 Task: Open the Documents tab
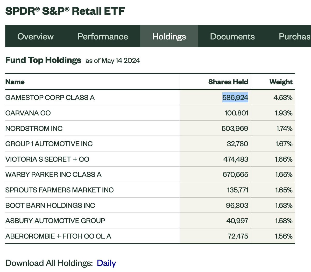pos(232,36)
